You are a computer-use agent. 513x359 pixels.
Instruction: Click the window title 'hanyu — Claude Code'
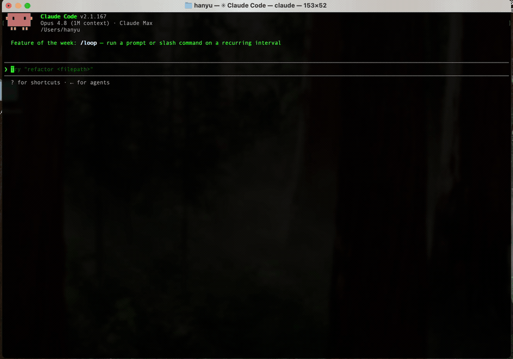pos(230,5)
